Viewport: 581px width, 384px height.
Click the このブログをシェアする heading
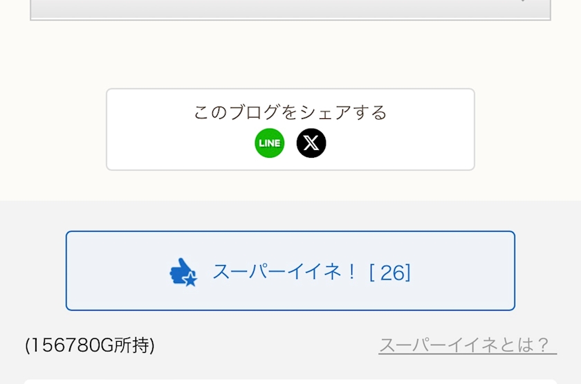pyautogui.click(x=290, y=112)
